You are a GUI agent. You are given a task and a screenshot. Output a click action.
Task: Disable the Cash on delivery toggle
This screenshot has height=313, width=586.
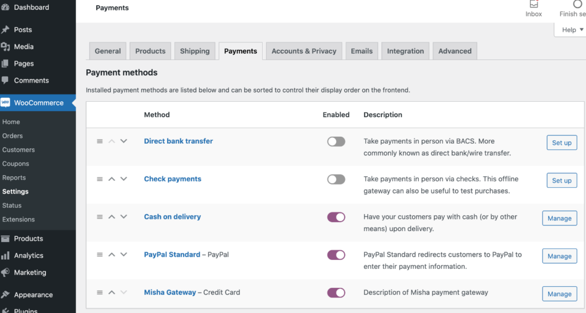click(336, 217)
